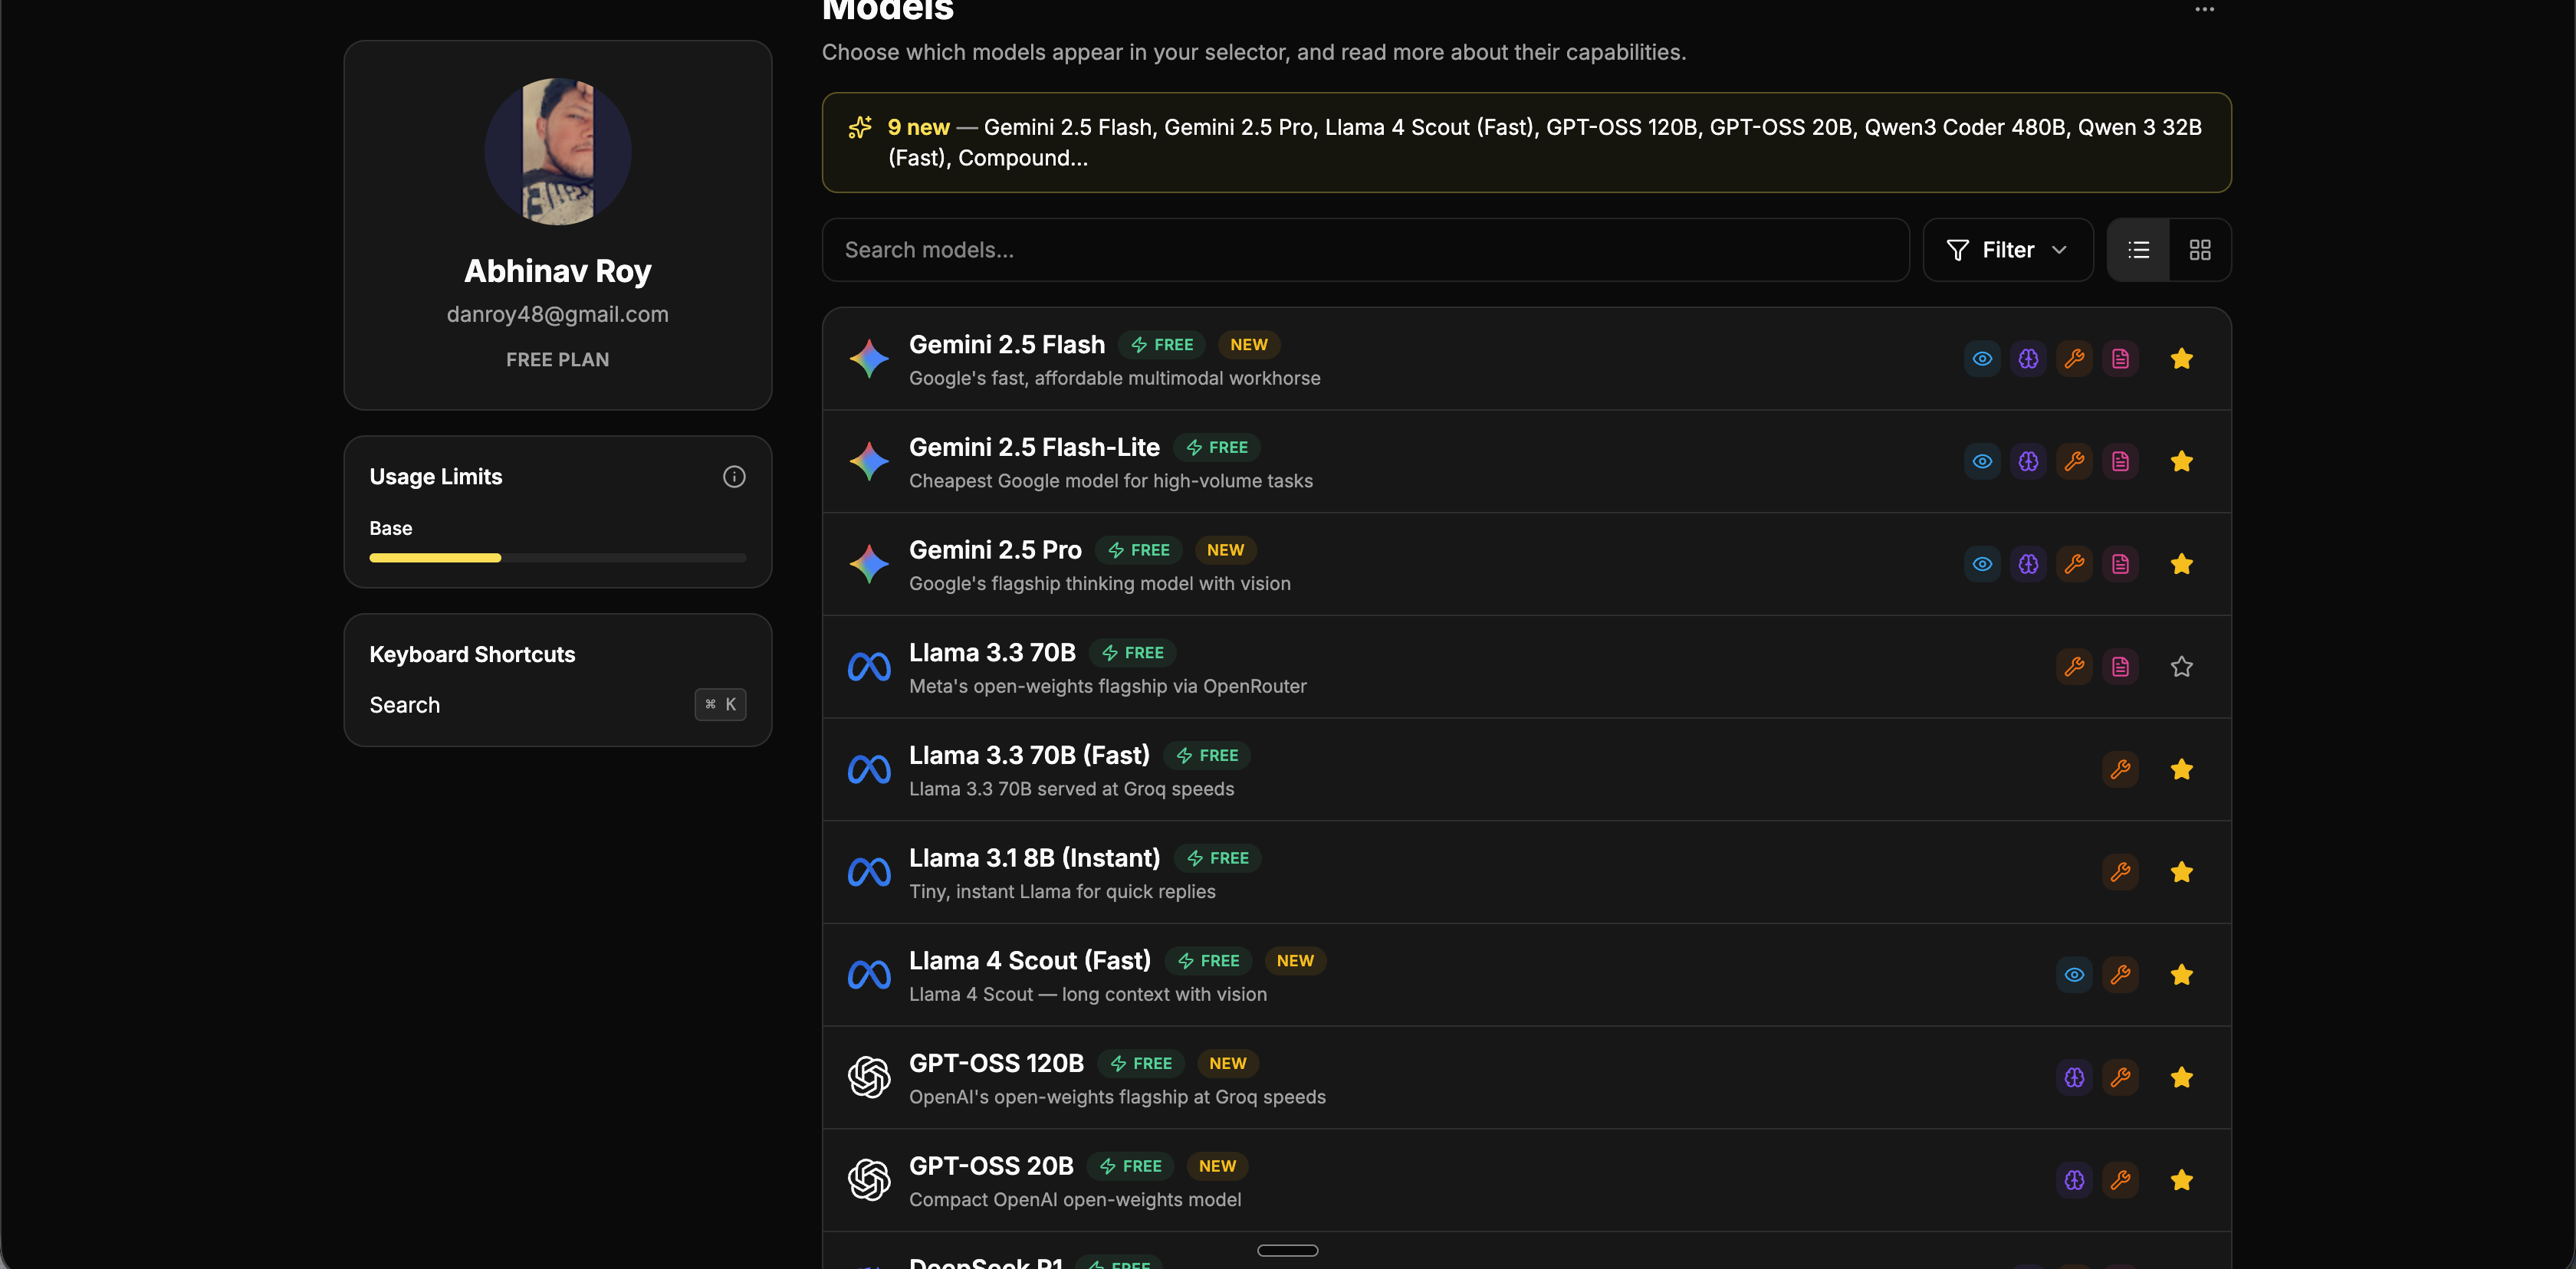Unfavorite Gemini 2.5 Flash with its star
The height and width of the screenshot is (1269, 2576).
tap(2182, 359)
